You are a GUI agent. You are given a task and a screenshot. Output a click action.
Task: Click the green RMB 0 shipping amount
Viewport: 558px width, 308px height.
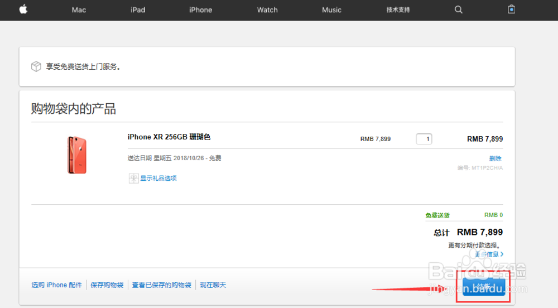pos(494,215)
